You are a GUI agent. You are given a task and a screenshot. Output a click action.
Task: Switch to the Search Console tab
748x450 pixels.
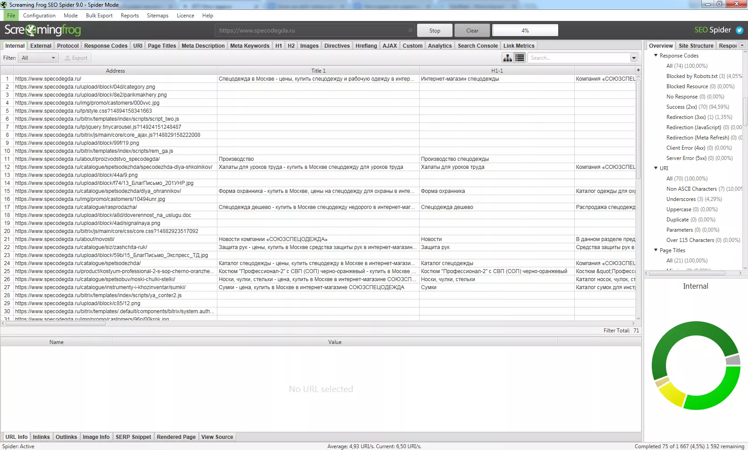[x=478, y=46]
